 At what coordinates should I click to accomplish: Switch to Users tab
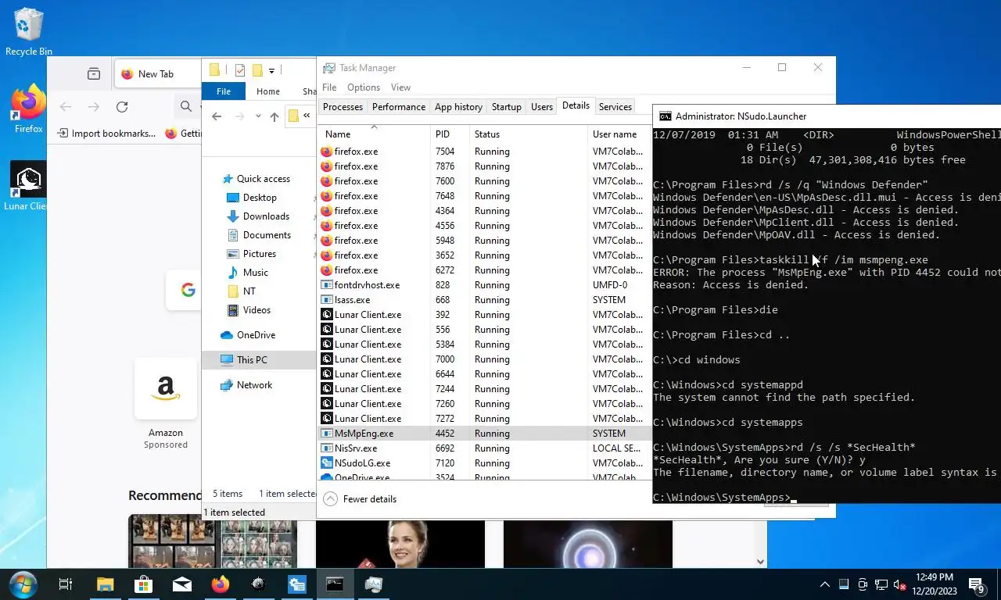tap(542, 107)
